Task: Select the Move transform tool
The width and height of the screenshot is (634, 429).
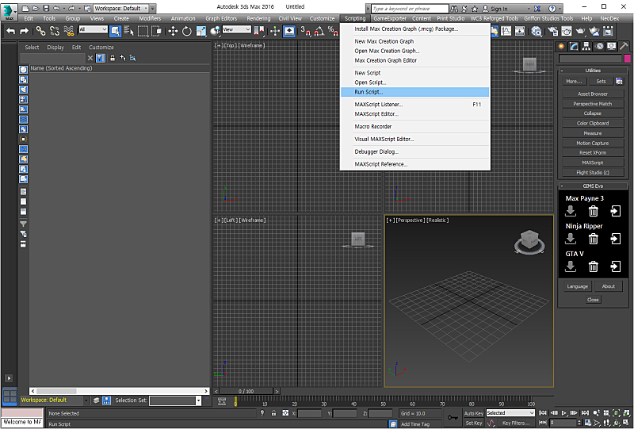Action: click(173, 31)
